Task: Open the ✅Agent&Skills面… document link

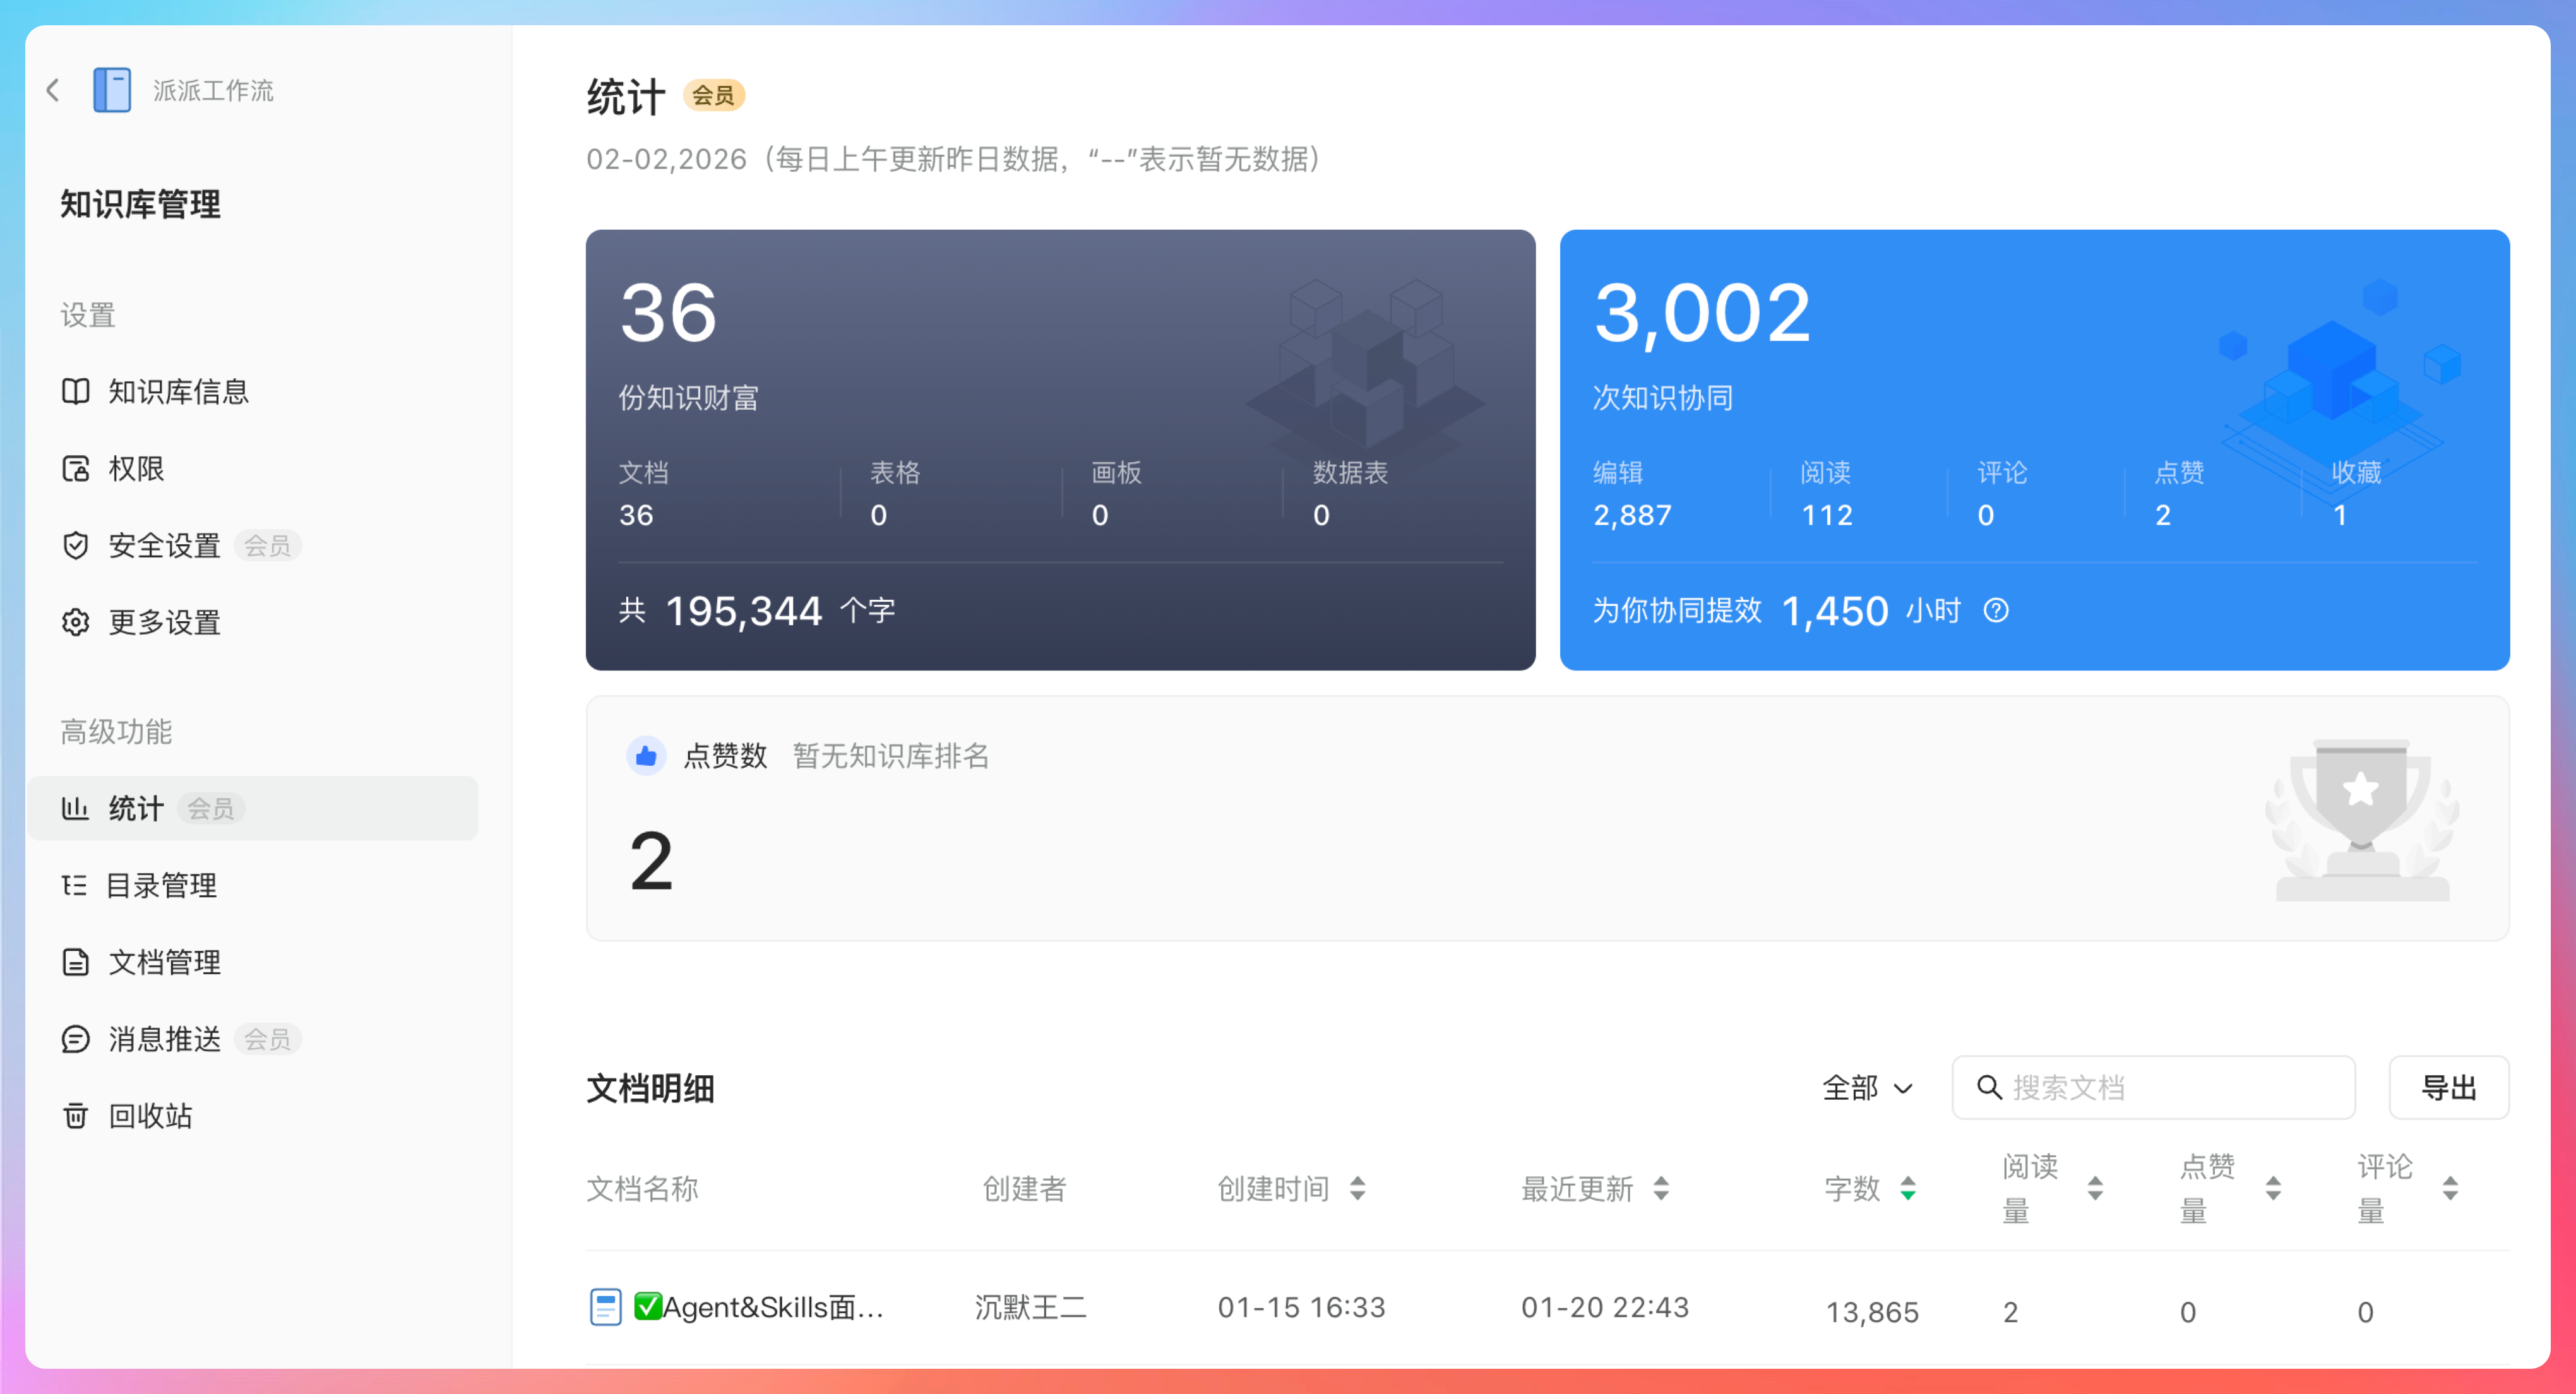Action: coord(772,1307)
